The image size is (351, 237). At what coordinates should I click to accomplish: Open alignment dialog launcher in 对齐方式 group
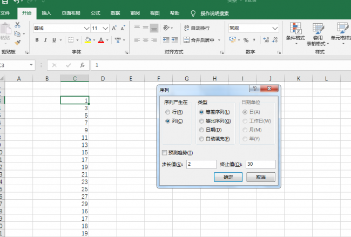click(222, 52)
